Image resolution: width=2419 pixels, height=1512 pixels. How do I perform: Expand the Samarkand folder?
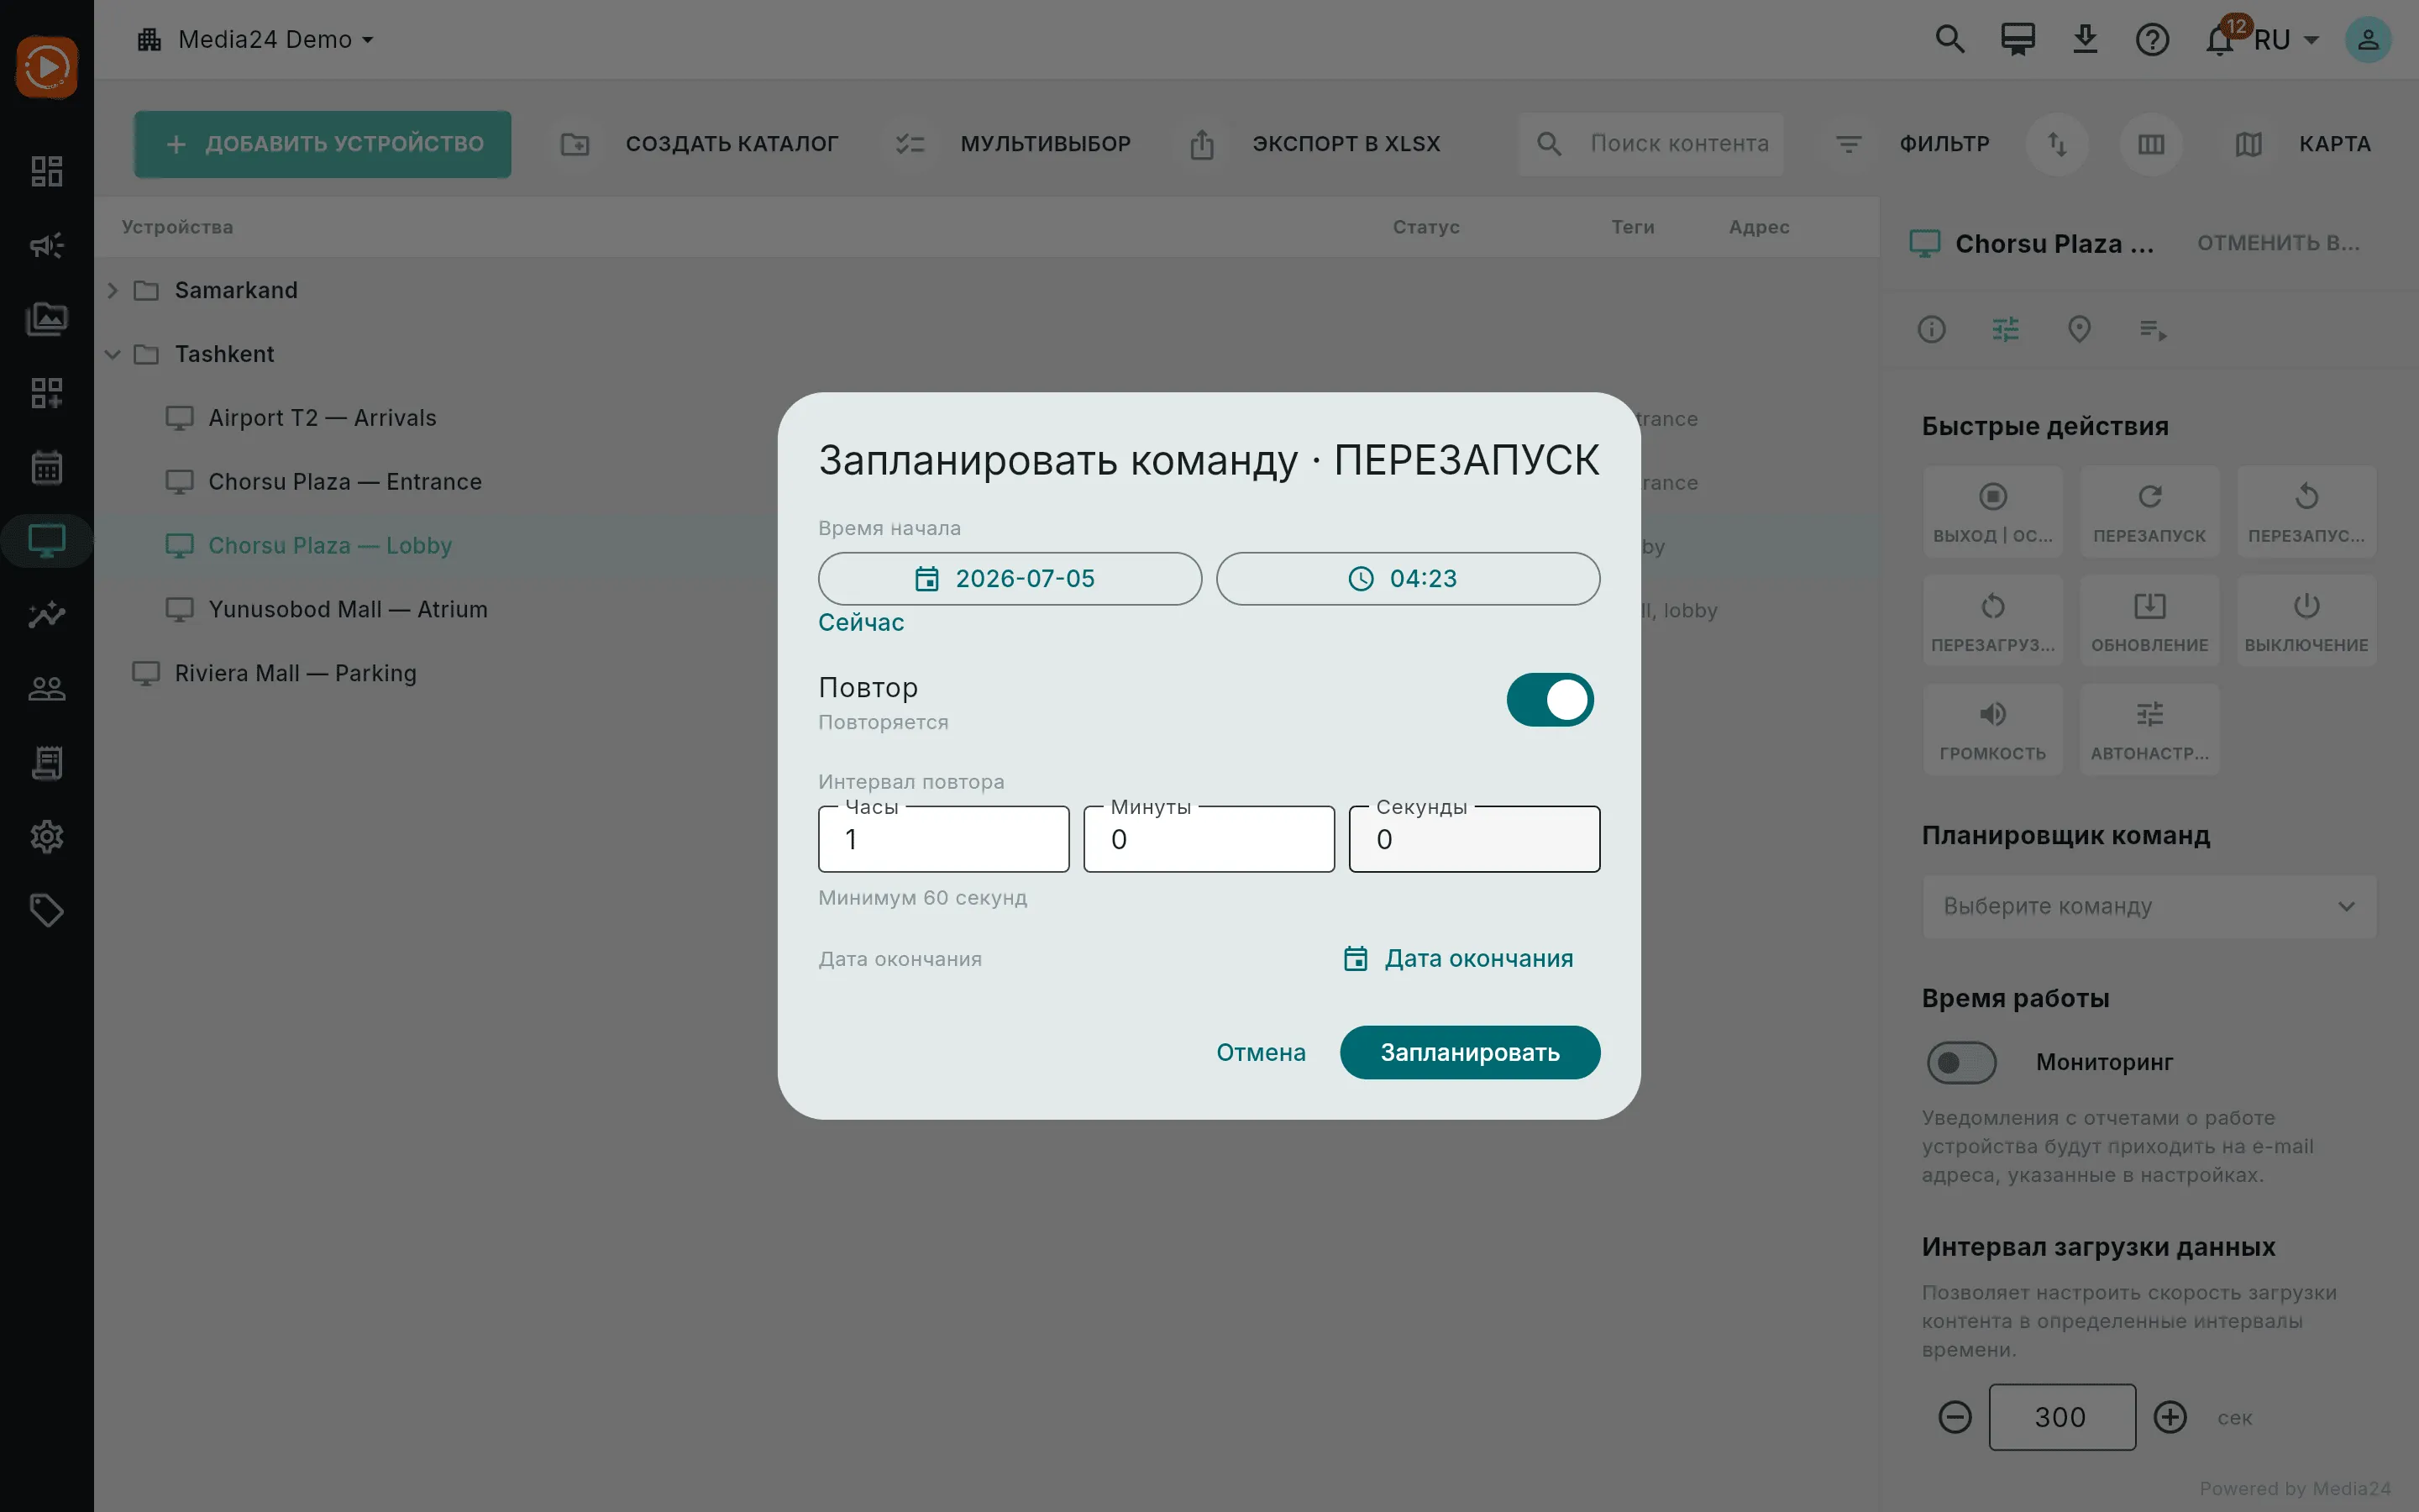pyautogui.click(x=113, y=290)
